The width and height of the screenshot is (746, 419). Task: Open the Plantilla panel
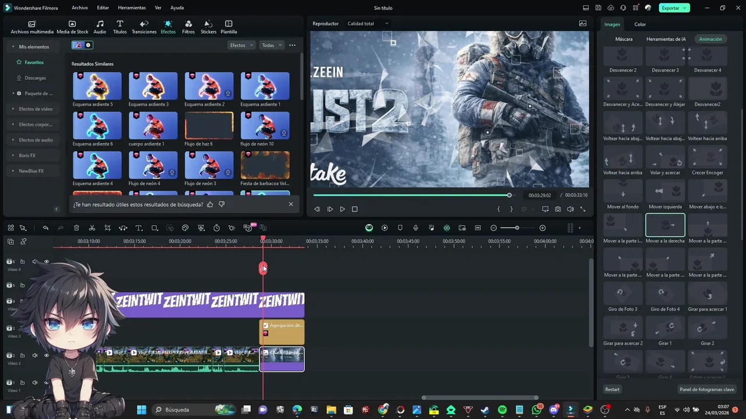pyautogui.click(x=228, y=27)
